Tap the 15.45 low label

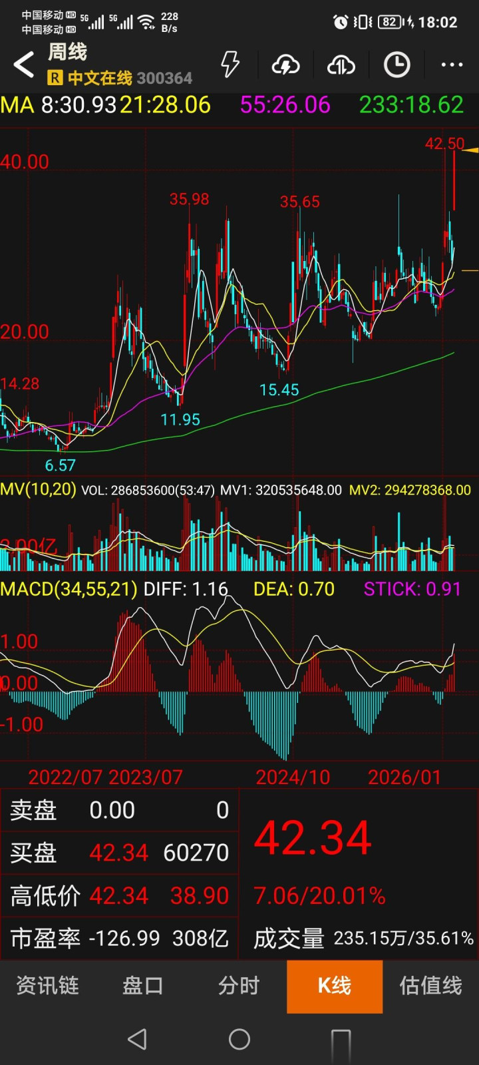point(279,390)
